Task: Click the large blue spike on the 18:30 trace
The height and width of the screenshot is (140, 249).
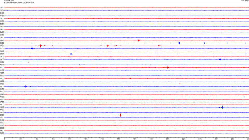Action: (x=222, y=107)
